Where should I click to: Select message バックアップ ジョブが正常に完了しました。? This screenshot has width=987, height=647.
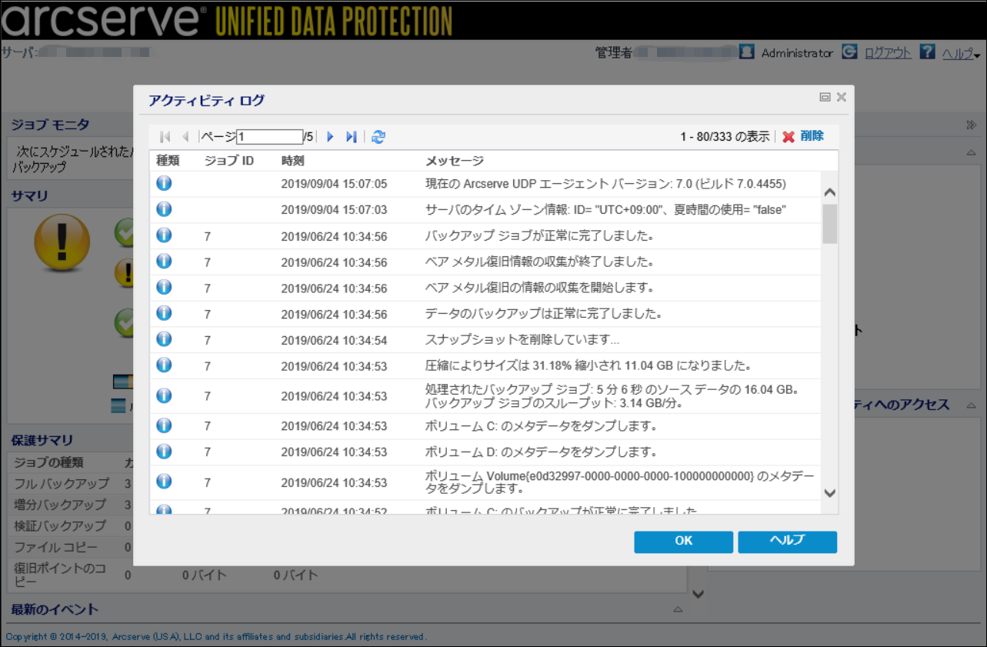coord(540,236)
